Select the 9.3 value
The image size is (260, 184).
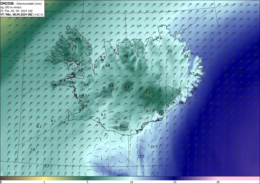tap(103, 115)
